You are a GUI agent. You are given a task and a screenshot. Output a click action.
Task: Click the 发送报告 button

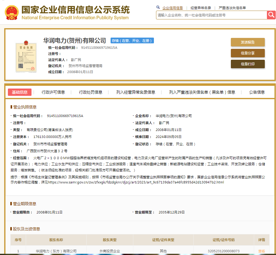(x=248, y=42)
